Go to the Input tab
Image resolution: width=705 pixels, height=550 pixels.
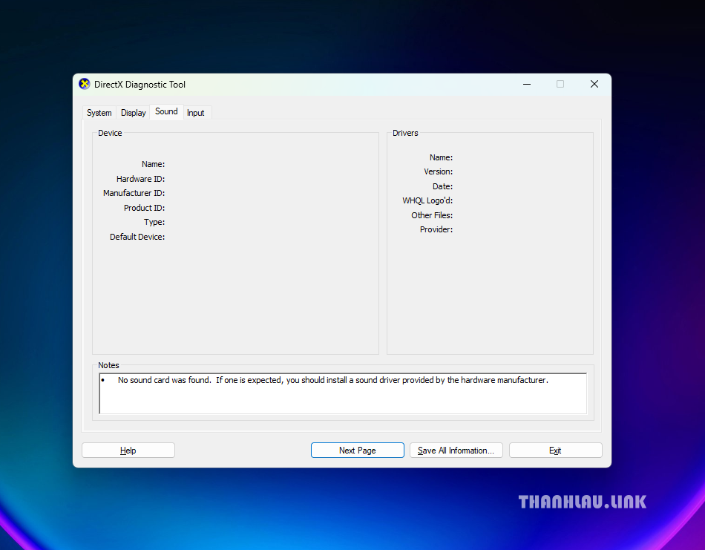196,112
